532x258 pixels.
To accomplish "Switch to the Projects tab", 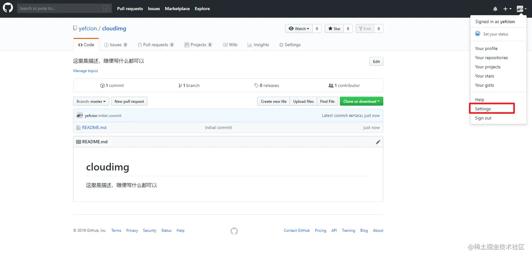I will 198,45.
